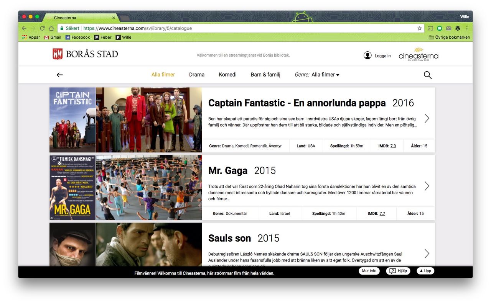491x304 pixels.
Task: Expand Captain Fantastic details with right chevron
Action: coord(427,118)
